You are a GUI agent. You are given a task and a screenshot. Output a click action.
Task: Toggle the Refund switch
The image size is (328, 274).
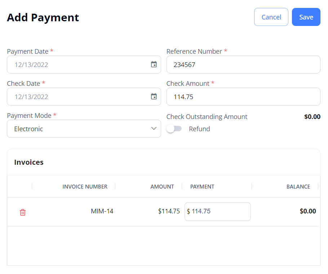[174, 129]
